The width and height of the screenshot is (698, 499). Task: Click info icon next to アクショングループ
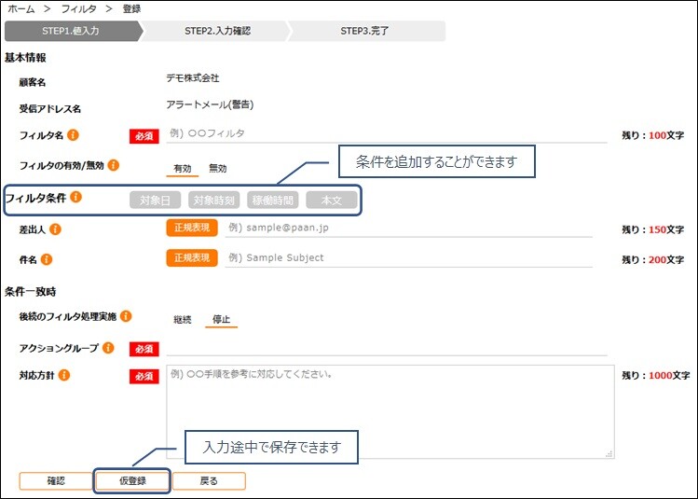[108, 348]
